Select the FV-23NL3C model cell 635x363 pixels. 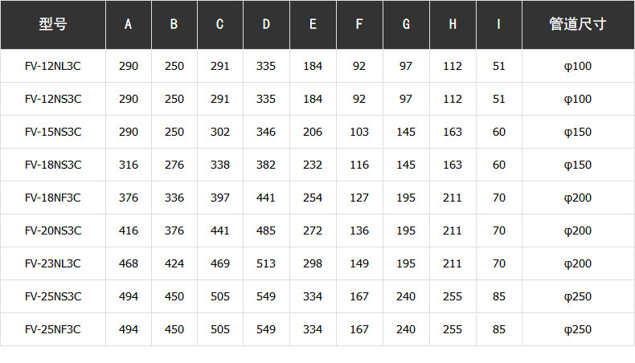click(53, 263)
